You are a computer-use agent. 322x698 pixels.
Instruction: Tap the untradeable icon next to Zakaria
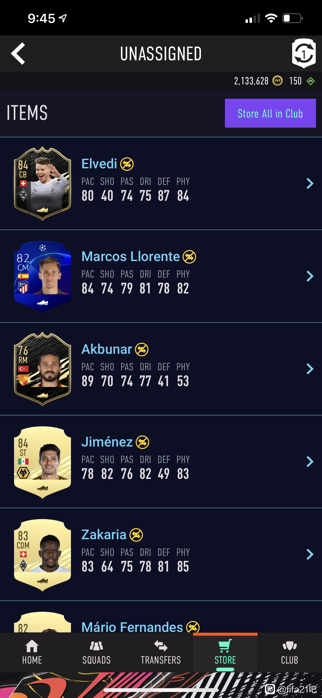136,535
